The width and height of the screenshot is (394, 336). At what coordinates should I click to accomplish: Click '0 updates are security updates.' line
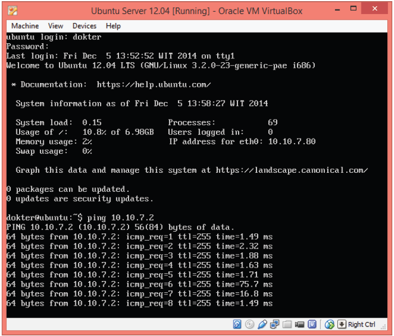pos(80,199)
